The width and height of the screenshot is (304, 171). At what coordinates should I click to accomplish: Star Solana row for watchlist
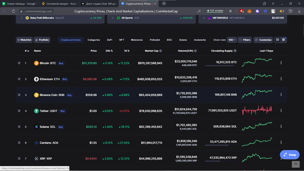point(19,127)
